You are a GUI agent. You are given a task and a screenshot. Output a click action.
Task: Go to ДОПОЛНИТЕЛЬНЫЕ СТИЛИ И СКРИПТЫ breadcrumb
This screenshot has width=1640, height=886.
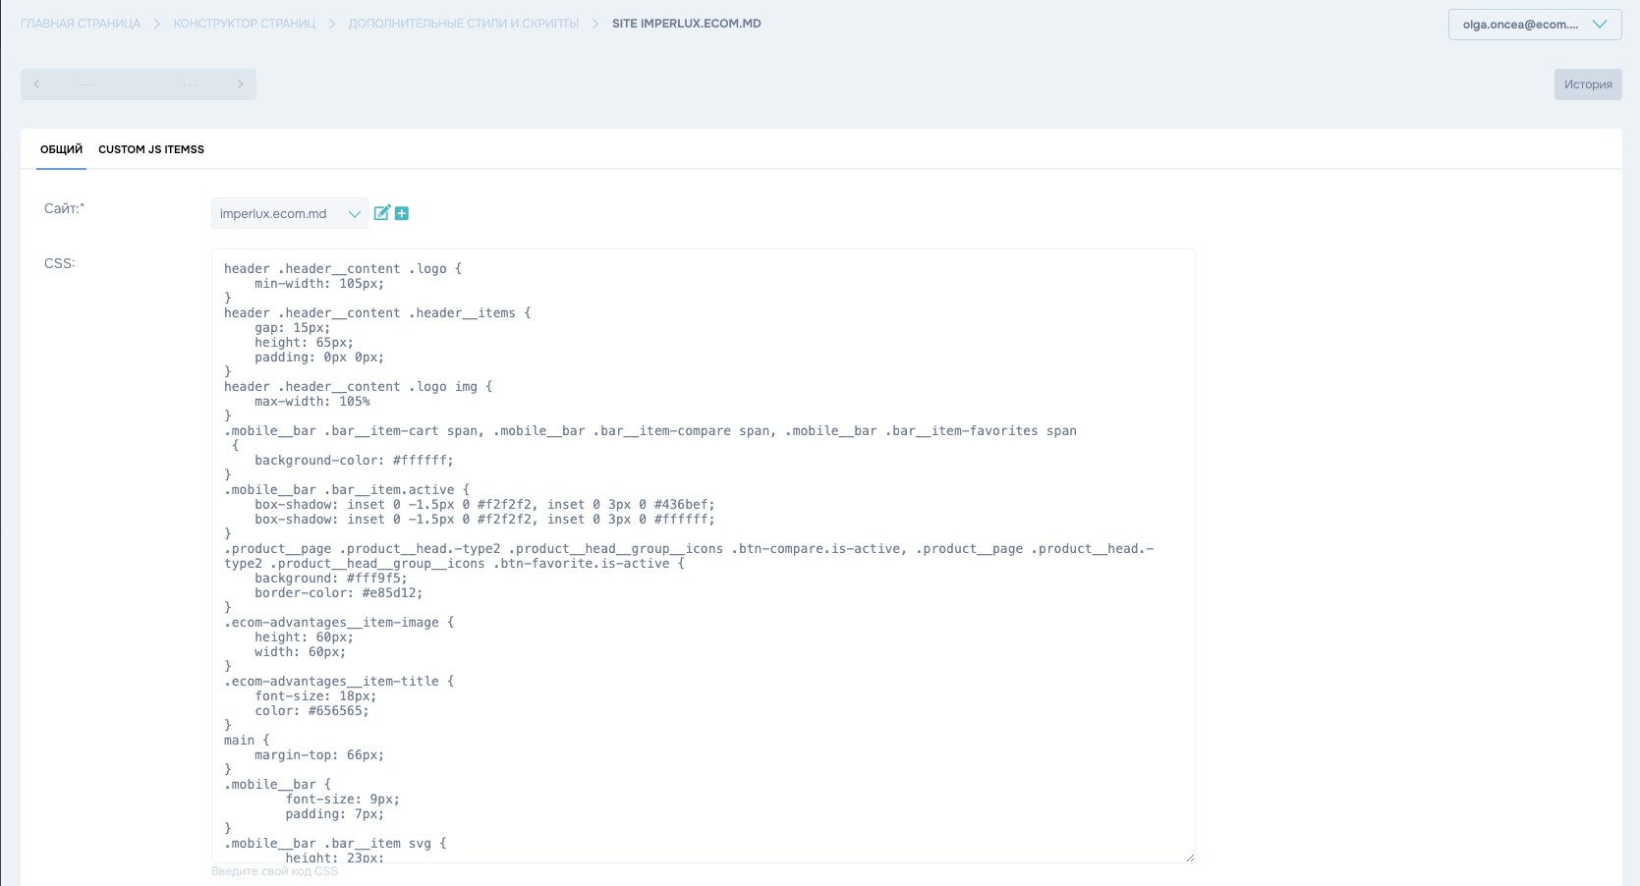point(464,24)
